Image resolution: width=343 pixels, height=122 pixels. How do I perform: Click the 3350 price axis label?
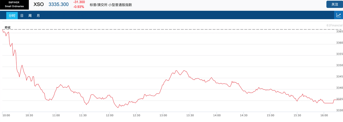pos(339,65)
